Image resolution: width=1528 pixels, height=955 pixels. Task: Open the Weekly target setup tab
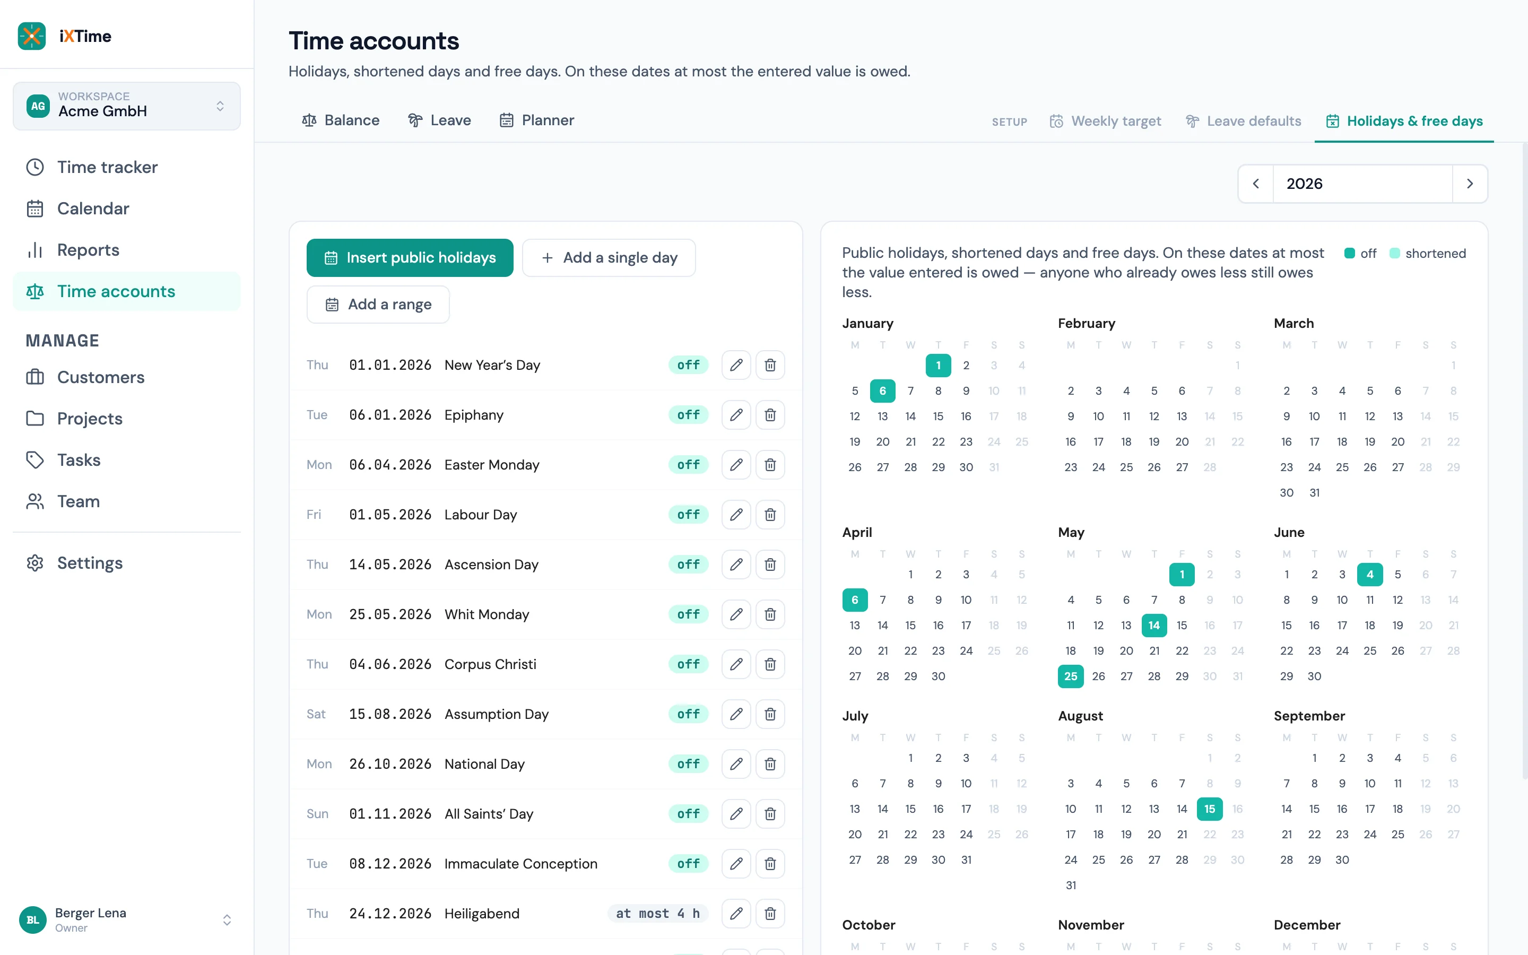tap(1105, 121)
